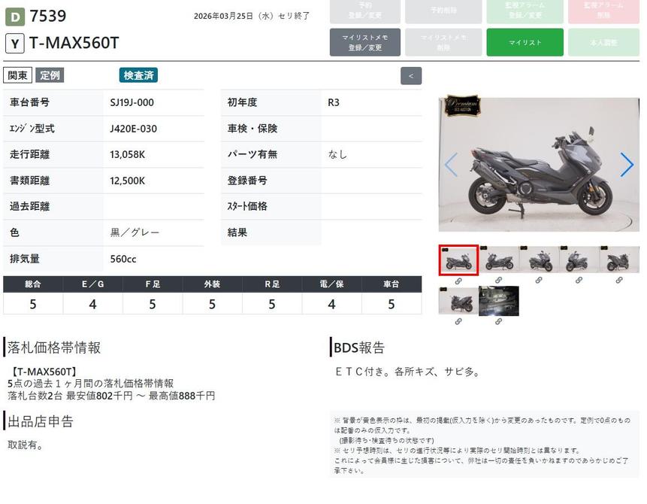Collapse panel with the '<' button
647x504 pixels.
pyautogui.click(x=411, y=76)
